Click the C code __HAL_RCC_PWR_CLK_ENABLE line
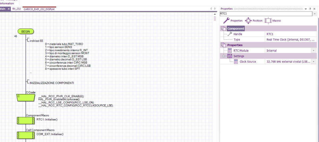 (x=61, y=96)
